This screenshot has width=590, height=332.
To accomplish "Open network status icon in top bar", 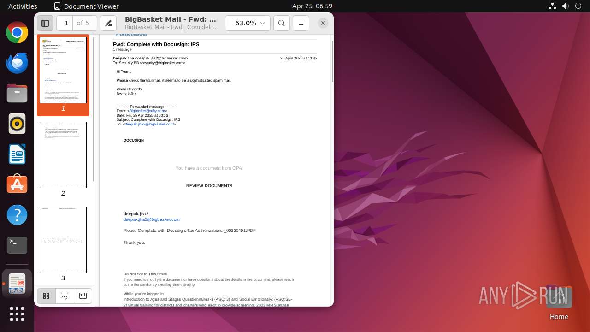I will (x=552, y=6).
